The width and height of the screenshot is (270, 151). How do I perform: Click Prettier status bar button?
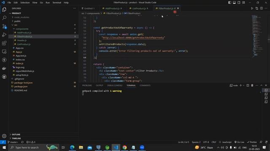click(252, 142)
